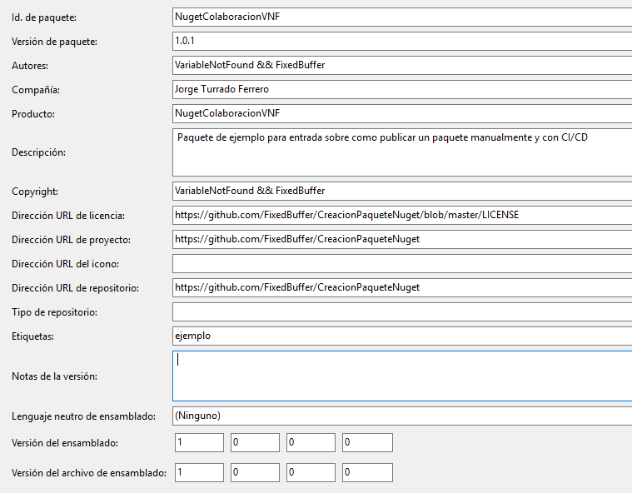The width and height of the screenshot is (632, 493).
Task: Focus the Dirección URL de repositorio field
Action: coord(402,288)
